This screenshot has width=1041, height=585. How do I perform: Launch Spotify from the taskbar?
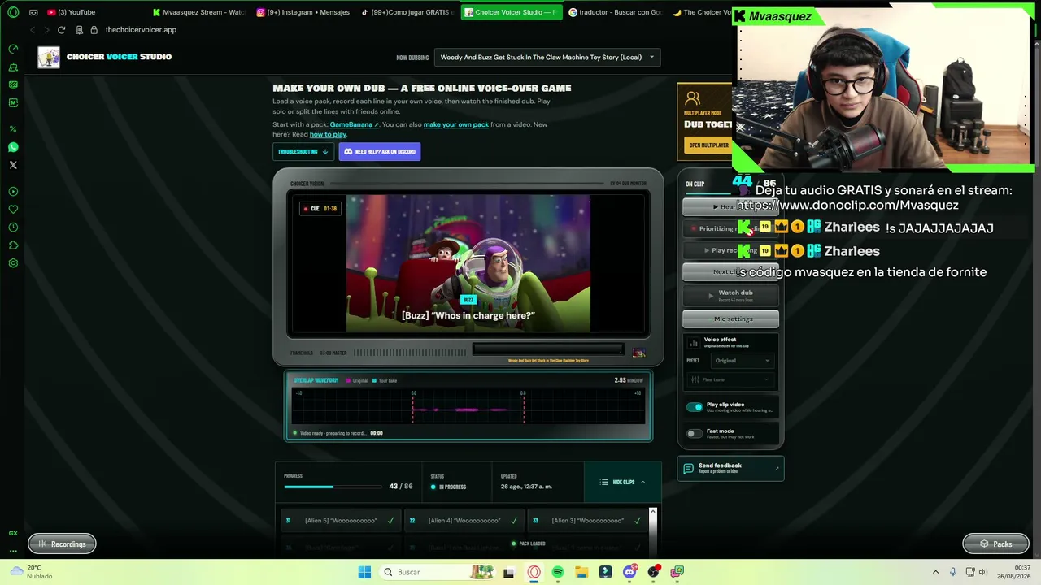point(558,572)
